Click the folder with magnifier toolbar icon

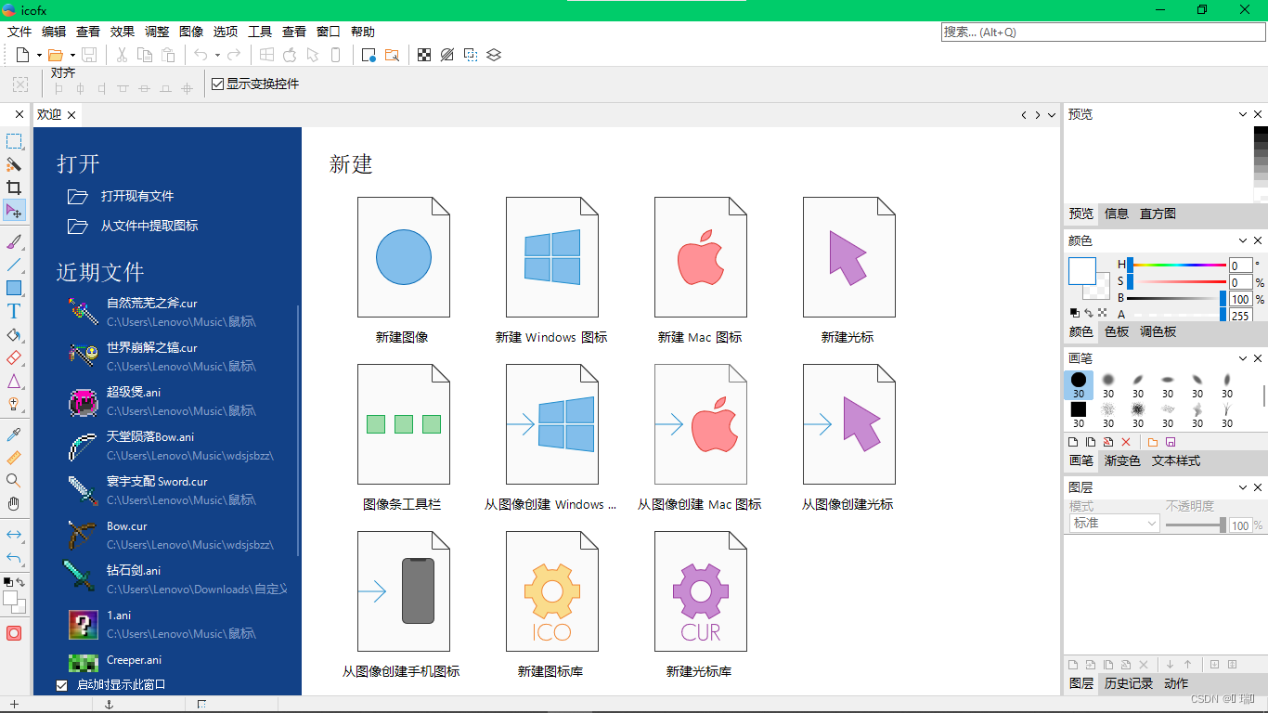[x=392, y=55]
